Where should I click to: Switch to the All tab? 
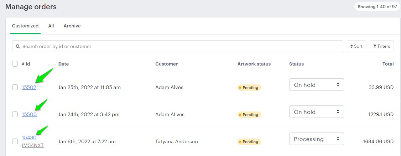51,26
